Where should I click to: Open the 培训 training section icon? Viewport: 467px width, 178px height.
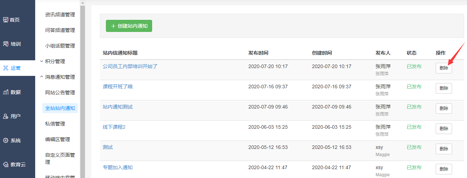(6, 44)
